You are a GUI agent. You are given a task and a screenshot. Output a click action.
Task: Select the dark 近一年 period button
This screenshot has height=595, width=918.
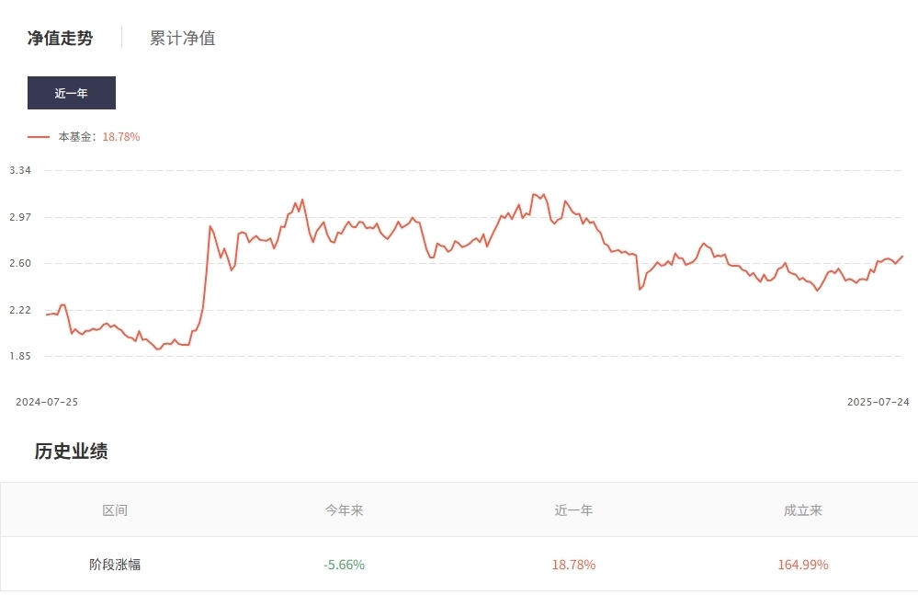[72, 94]
